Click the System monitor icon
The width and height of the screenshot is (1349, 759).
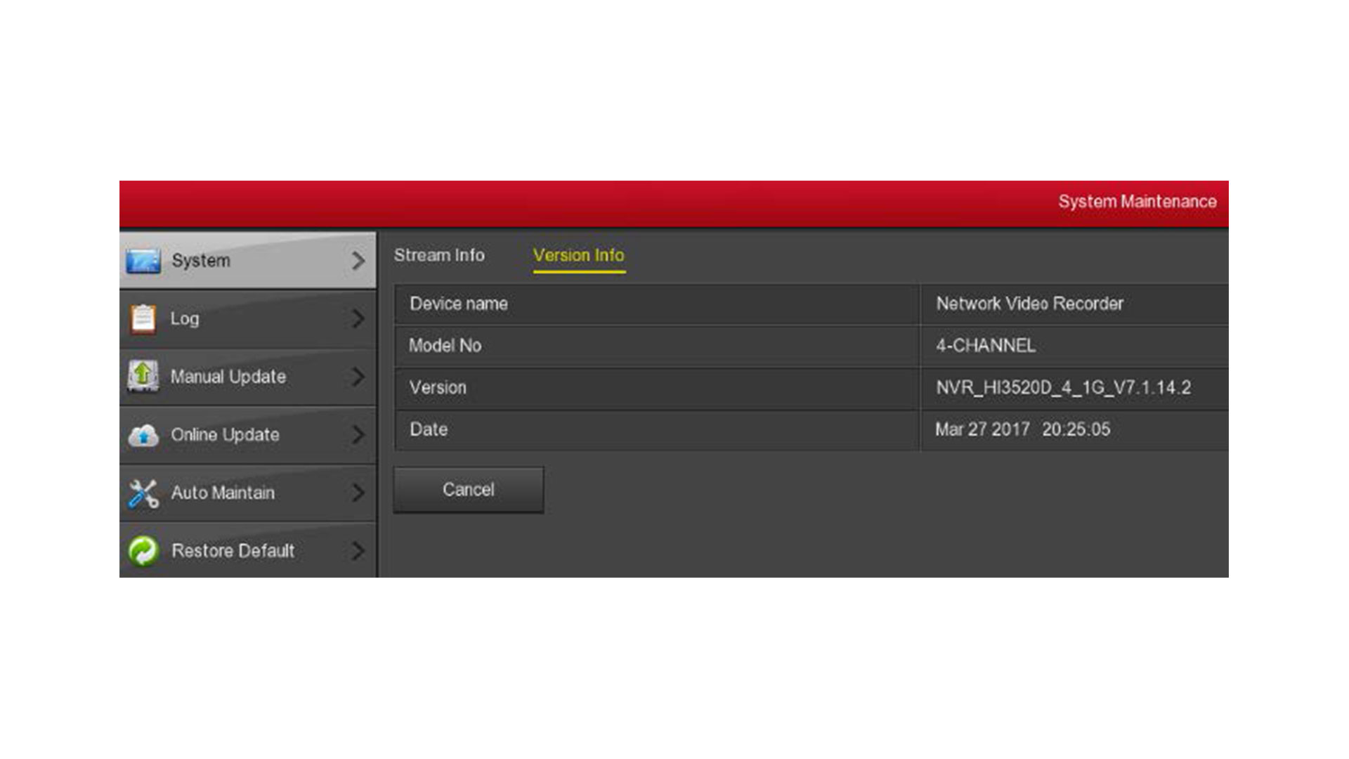pos(143,261)
